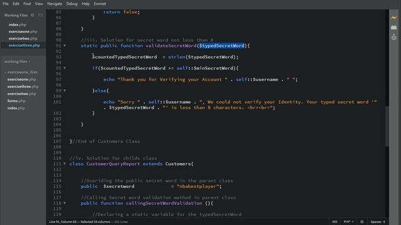The image size is (401, 225).
Task: Toggle the INS insert mode indicator
Action: click(x=335, y=222)
